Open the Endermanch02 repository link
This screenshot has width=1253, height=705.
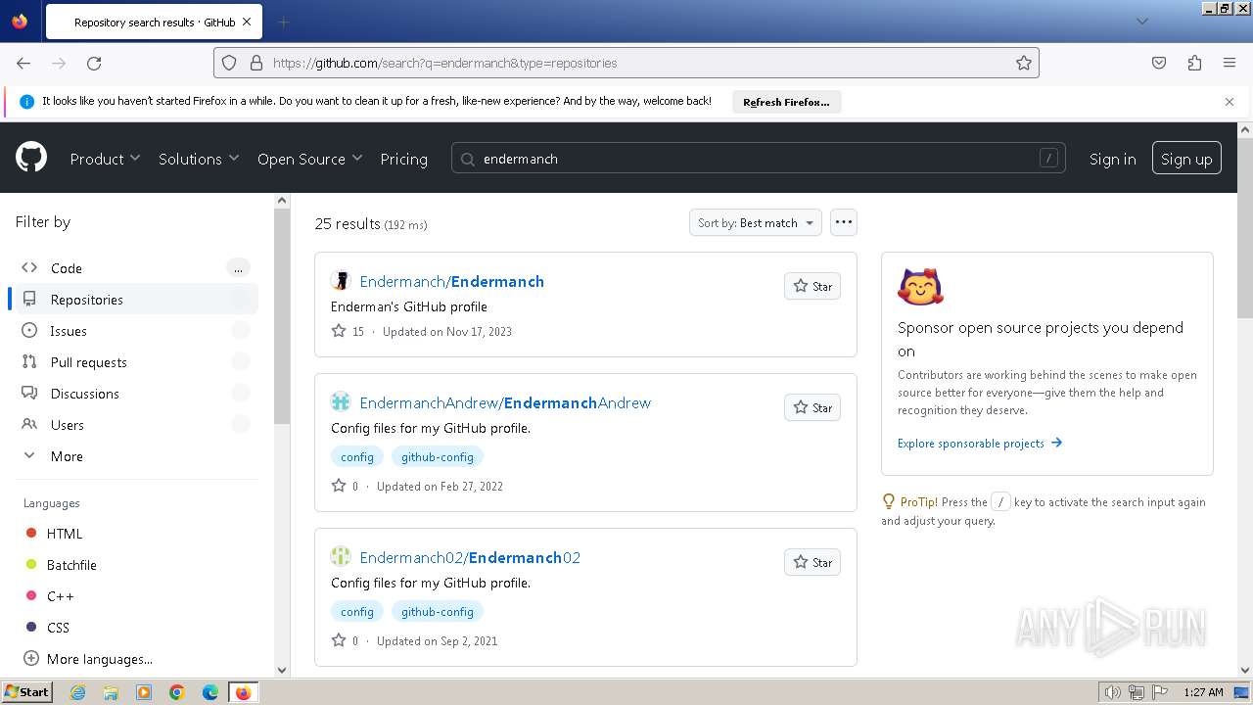pos(470,557)
